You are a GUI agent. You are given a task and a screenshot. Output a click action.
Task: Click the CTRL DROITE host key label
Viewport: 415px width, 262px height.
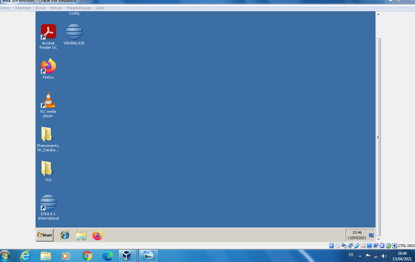pos(406,246)
